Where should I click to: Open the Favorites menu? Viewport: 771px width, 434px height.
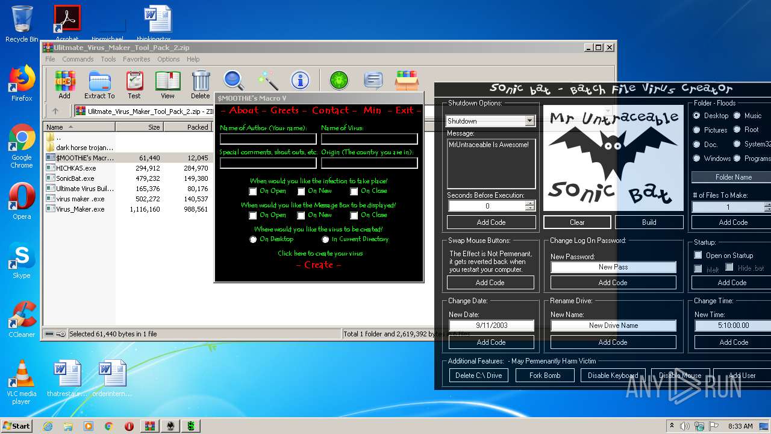click(137, 59)
